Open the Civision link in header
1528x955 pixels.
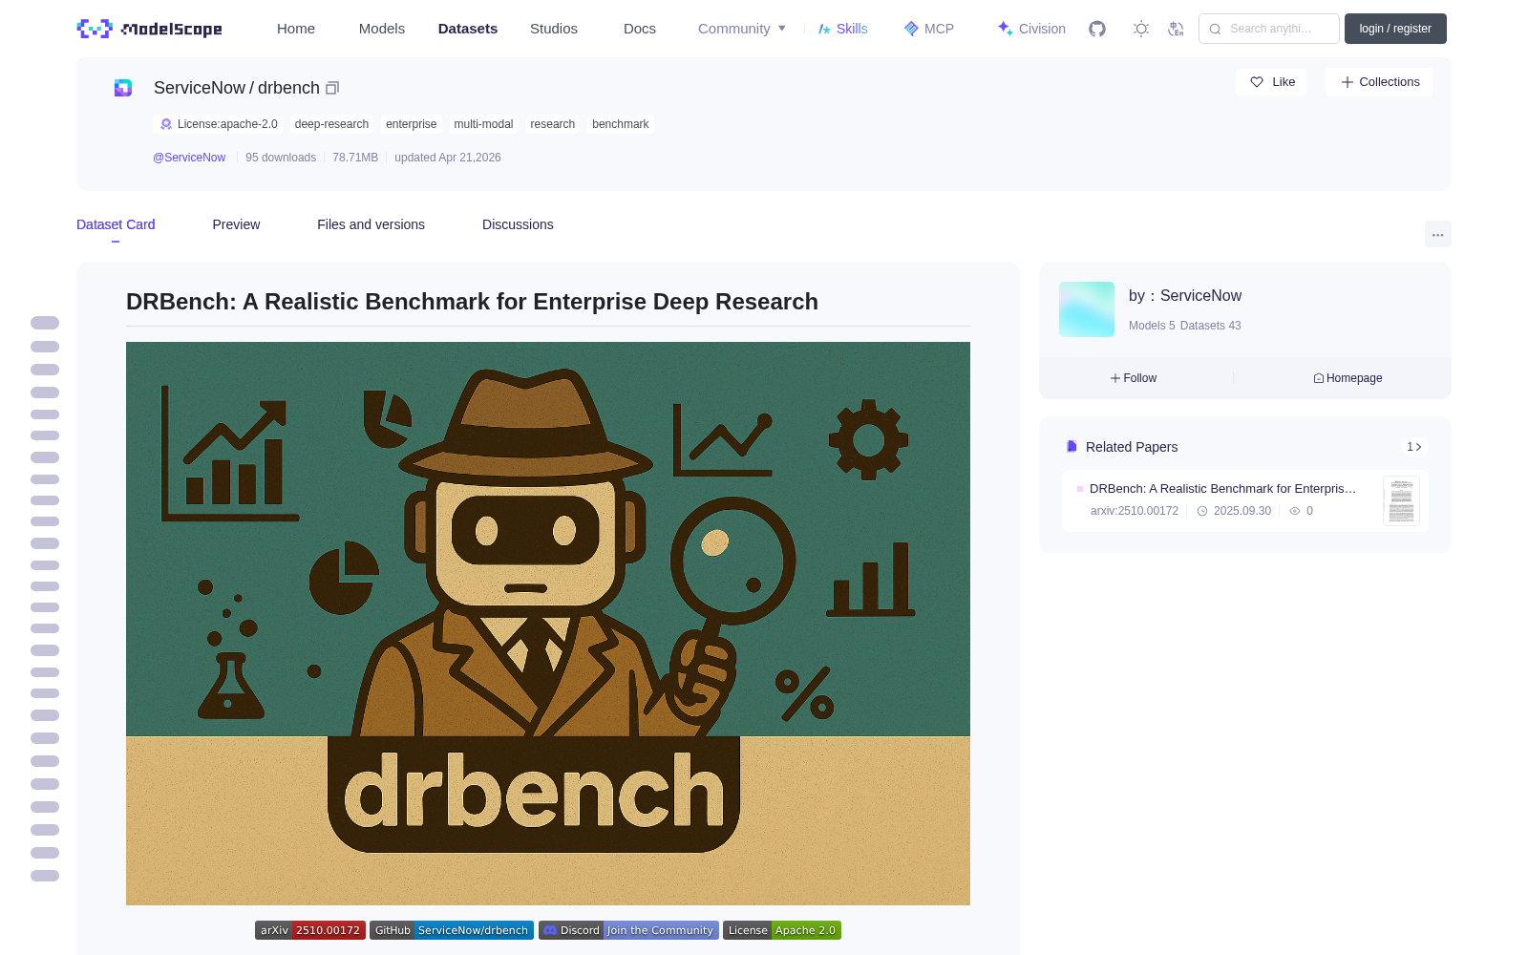click(x=1031, y=29)
